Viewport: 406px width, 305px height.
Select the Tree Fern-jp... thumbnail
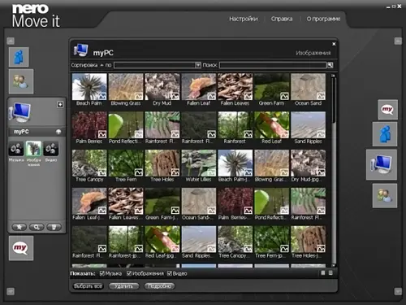tap(272, 239)
